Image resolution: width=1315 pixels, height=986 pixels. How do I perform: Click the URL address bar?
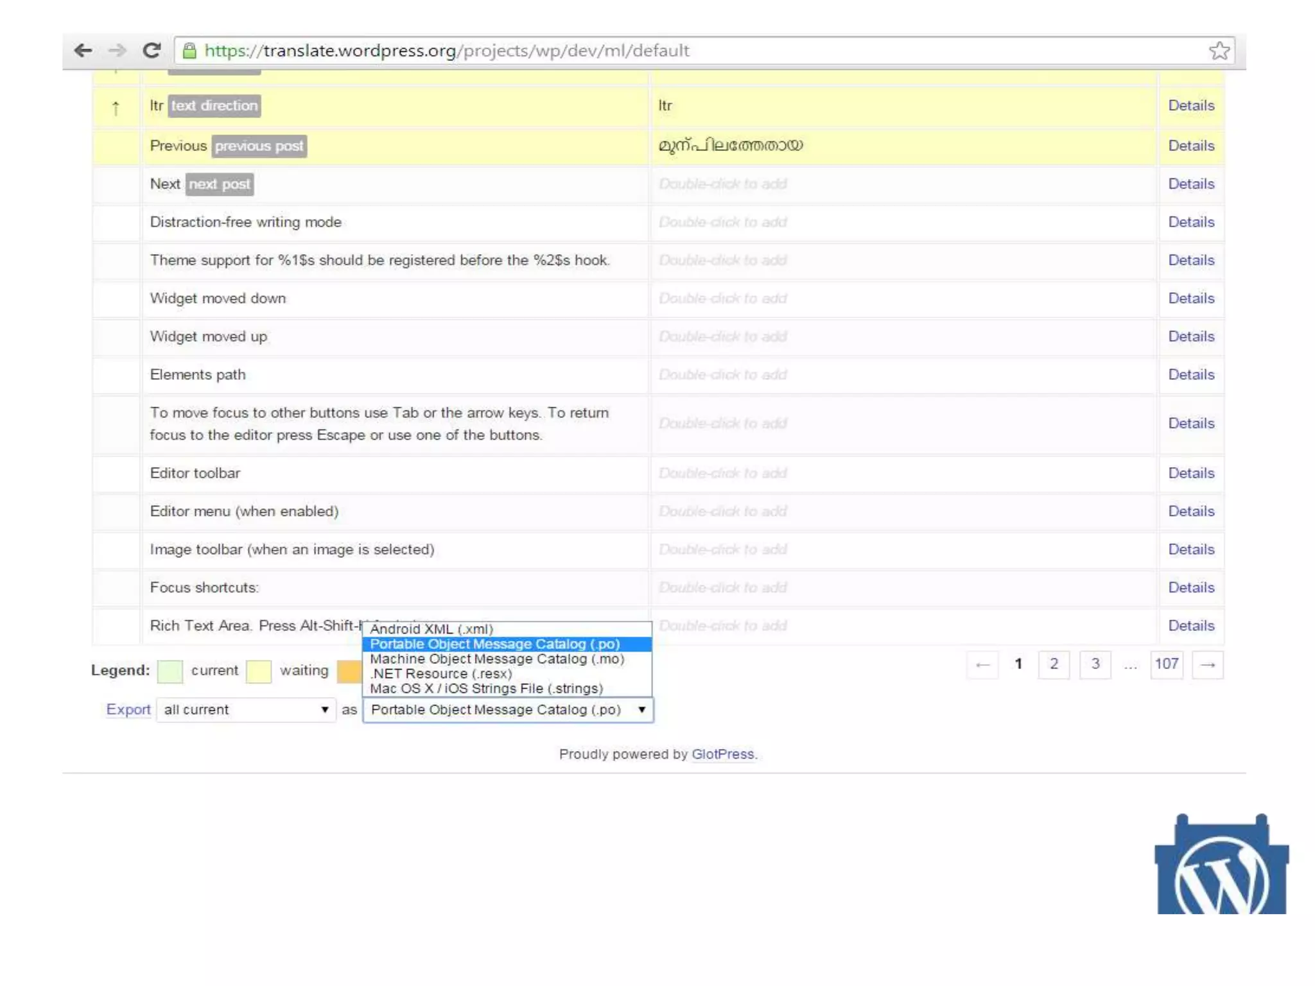(642, 51)
